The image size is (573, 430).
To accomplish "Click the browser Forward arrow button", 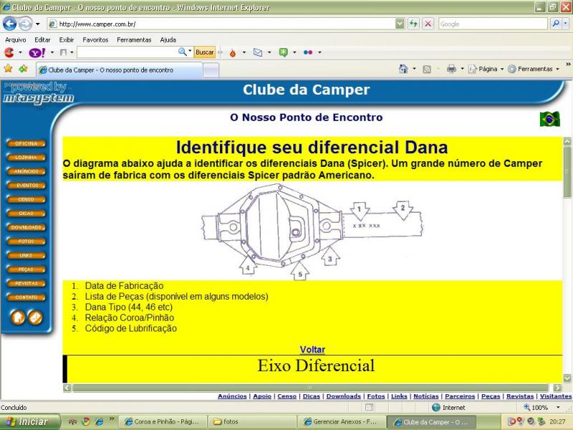I will (25, 24).
